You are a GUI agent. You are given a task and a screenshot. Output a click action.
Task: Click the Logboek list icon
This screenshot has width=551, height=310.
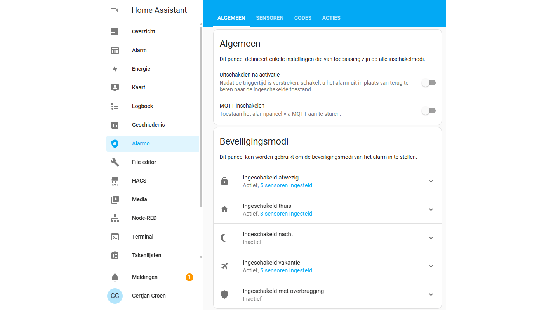115,106
